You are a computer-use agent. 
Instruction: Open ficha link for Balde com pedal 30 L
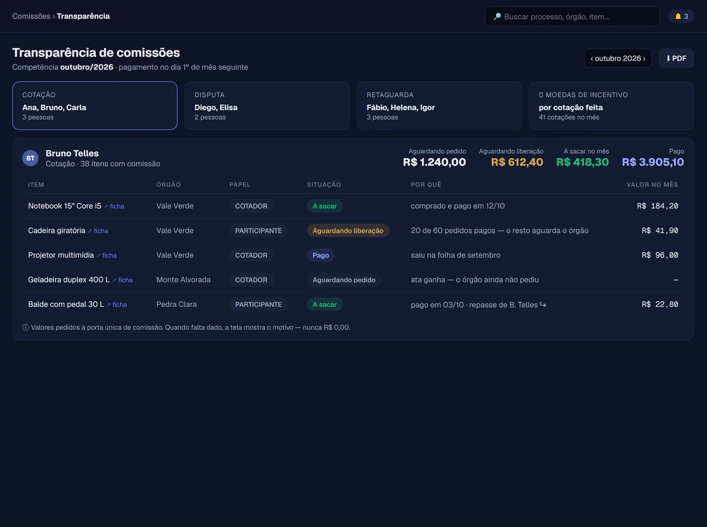(x=117, y=305)
